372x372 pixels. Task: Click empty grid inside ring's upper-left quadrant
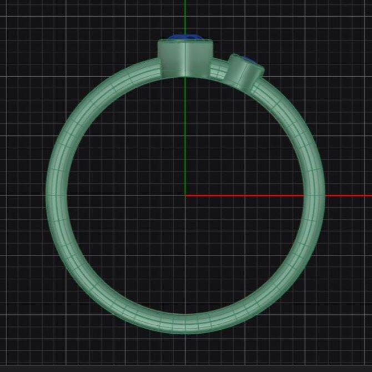click(x=128, y=139)
